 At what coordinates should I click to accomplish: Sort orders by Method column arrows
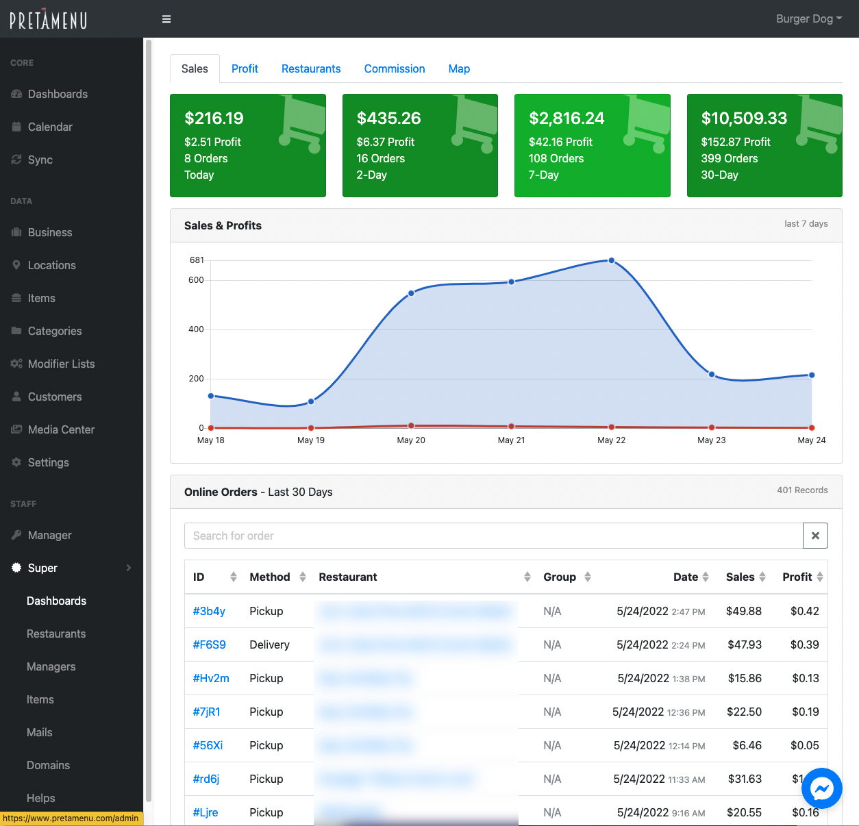[303, 577]
